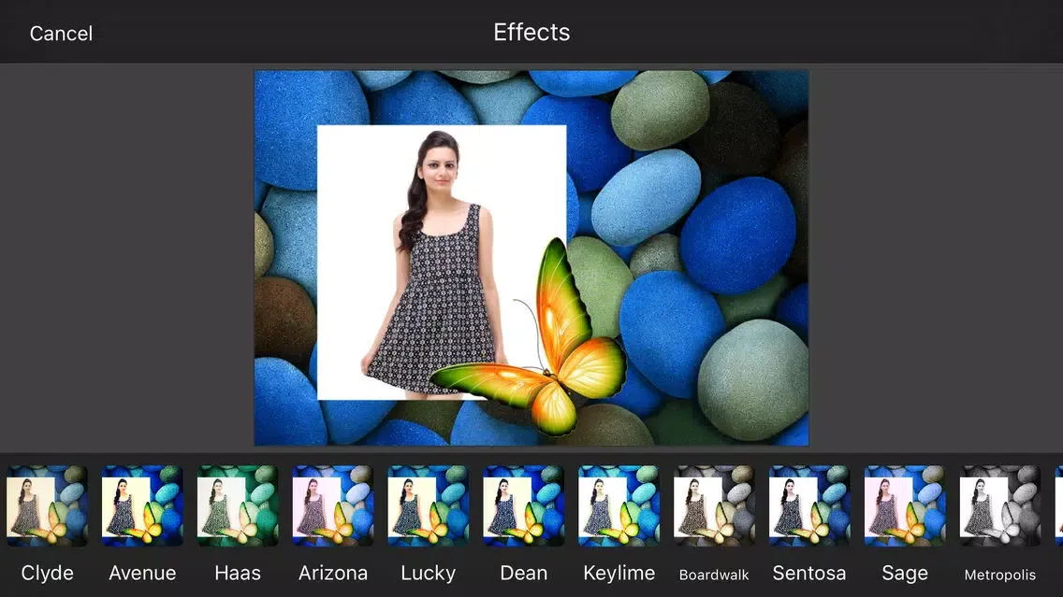Select the Lucky text label
The height and width of the screenshot is (597, 1063).
tap(428, 574)
